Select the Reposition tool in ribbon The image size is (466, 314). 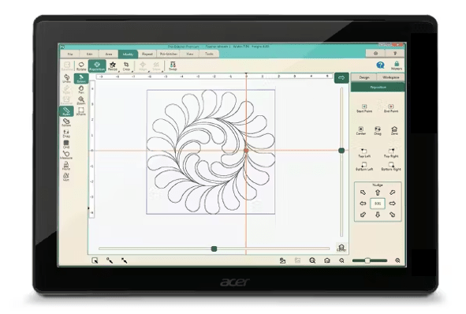click(97, 66)
